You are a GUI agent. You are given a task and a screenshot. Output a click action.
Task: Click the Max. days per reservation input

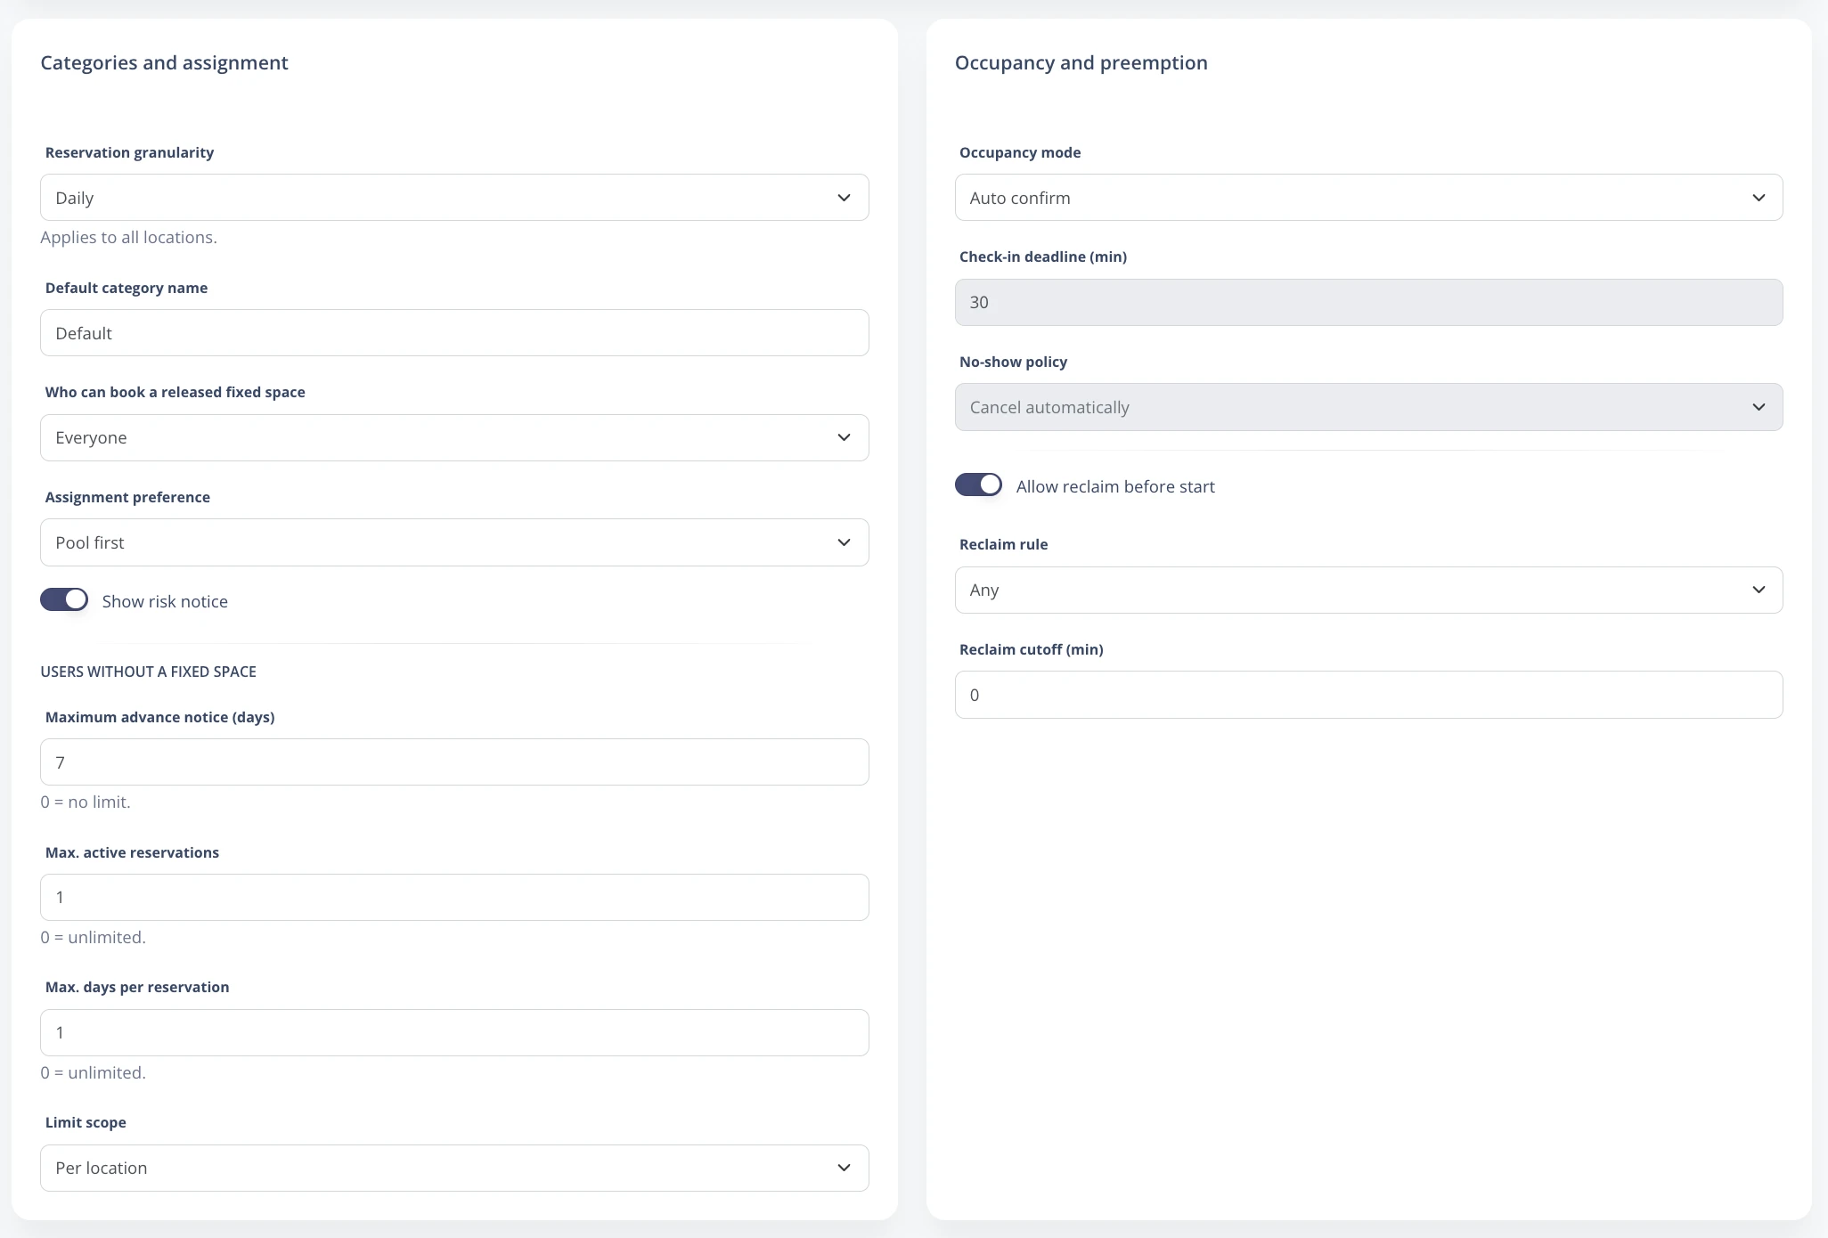tap(454, 1032)
